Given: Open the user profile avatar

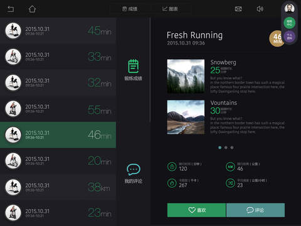Looking at the screenshot, I should (x=290, y=9).
